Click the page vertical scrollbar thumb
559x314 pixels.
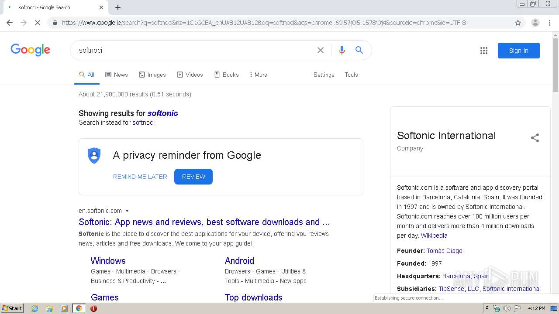(x=556, y=65)
